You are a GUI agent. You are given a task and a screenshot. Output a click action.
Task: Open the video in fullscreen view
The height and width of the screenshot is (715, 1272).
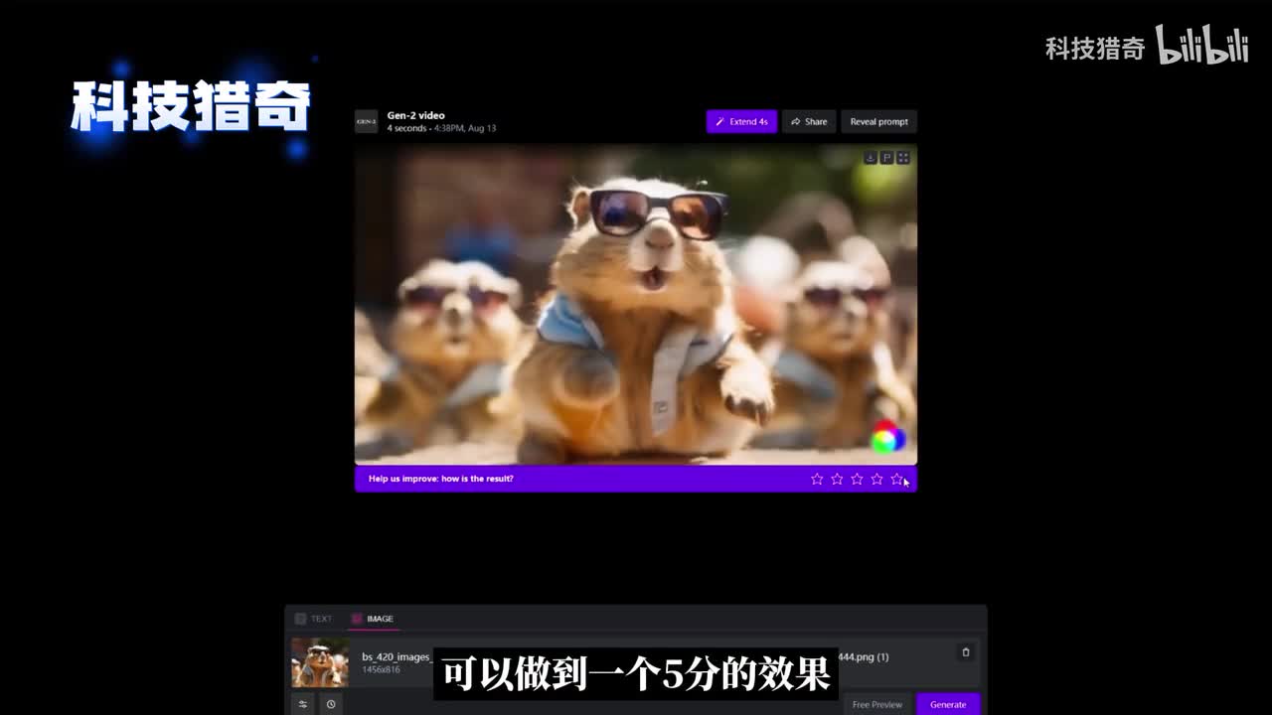coord(903,158)
